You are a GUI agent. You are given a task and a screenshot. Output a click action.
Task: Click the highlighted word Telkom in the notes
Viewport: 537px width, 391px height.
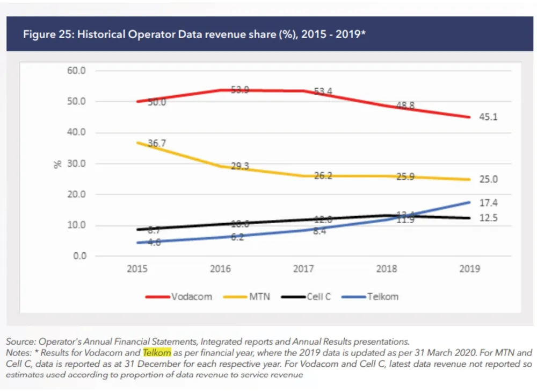tap(157, 353)
